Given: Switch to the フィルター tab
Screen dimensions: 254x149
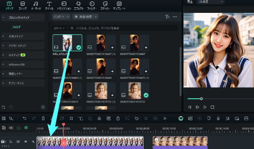Looking at the screenshot, I should 92,6.
